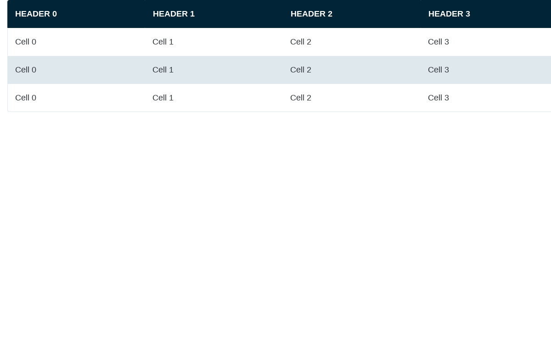Click the HEADER 1 column heading

point(174,14)
